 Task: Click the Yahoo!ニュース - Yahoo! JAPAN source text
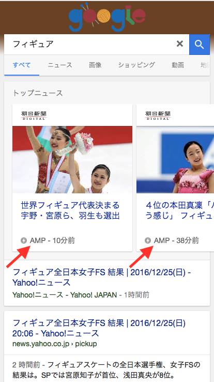65,295
